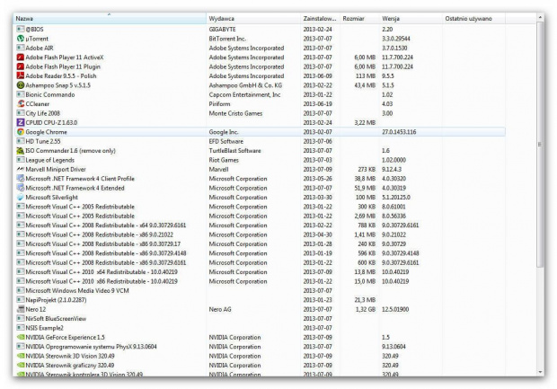Click publisher EFD Software
This screenshot has width=557, height=389.
(x=225, y=141)
